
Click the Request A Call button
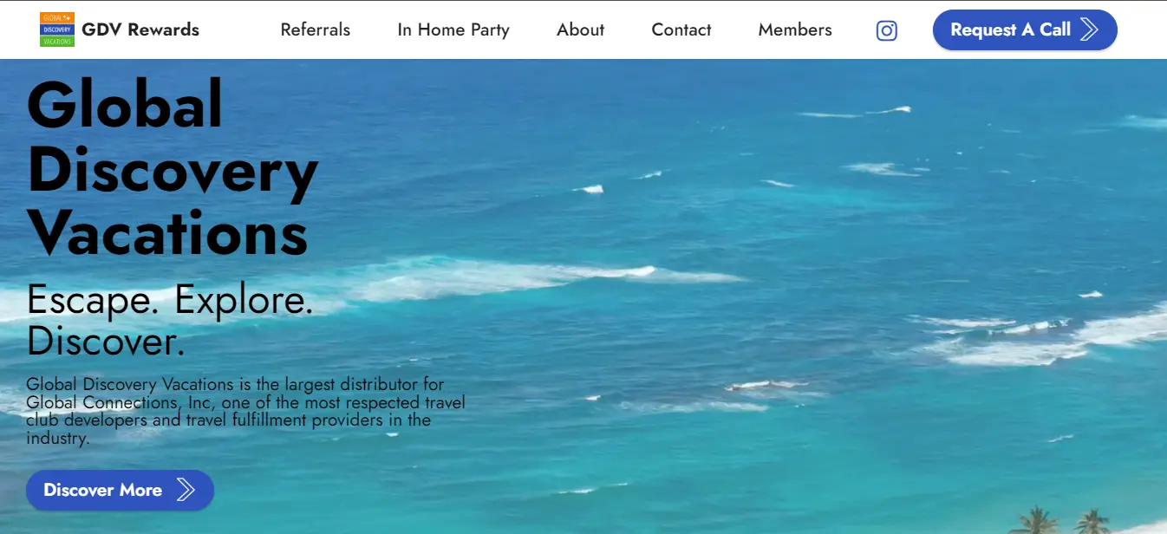pos(1025,29)
